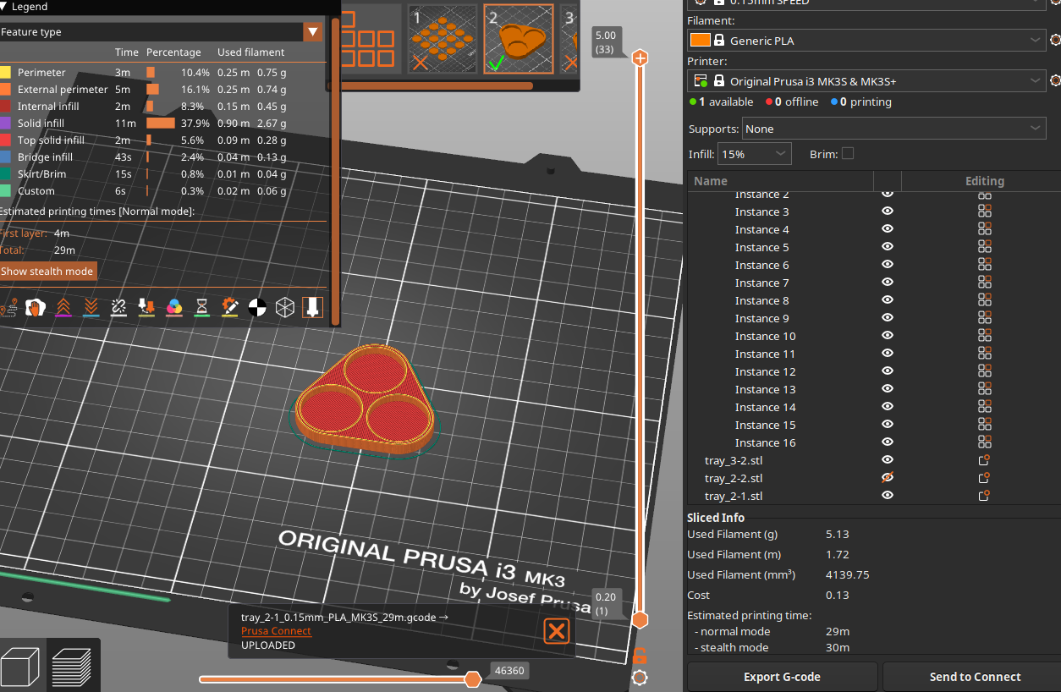This screenshot has width=1061, height=692.
Task: Select bed thumbnail number 2
Action: click(519, 39)
